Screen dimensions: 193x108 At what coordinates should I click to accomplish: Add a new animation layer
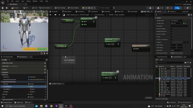click(x=45, y=63)
